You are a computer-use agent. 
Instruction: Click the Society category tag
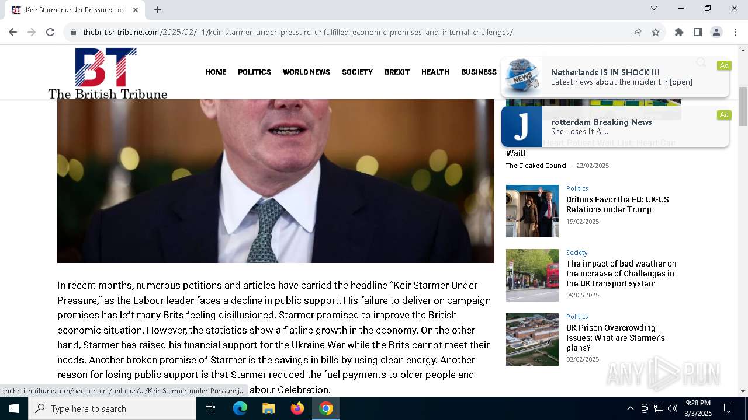(x=577, y=253)
